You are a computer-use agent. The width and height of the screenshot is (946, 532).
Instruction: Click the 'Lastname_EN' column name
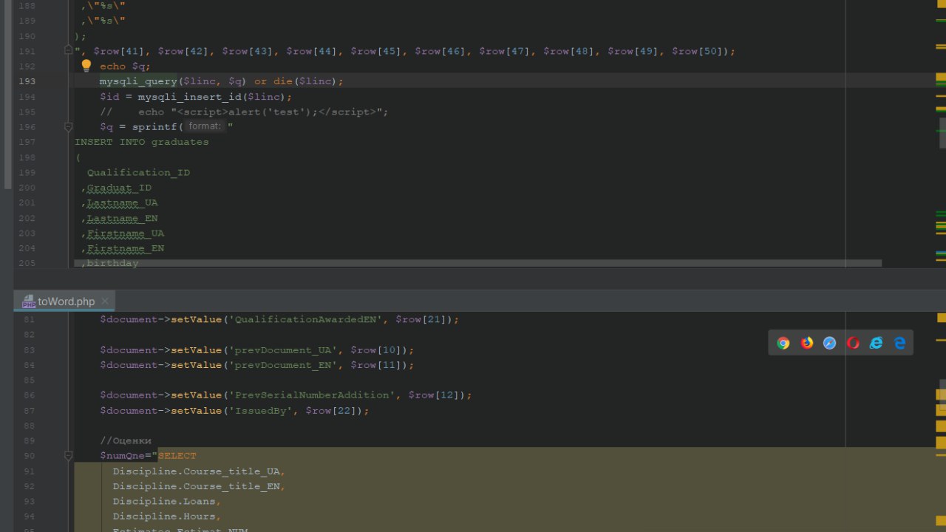pos(122,219)
